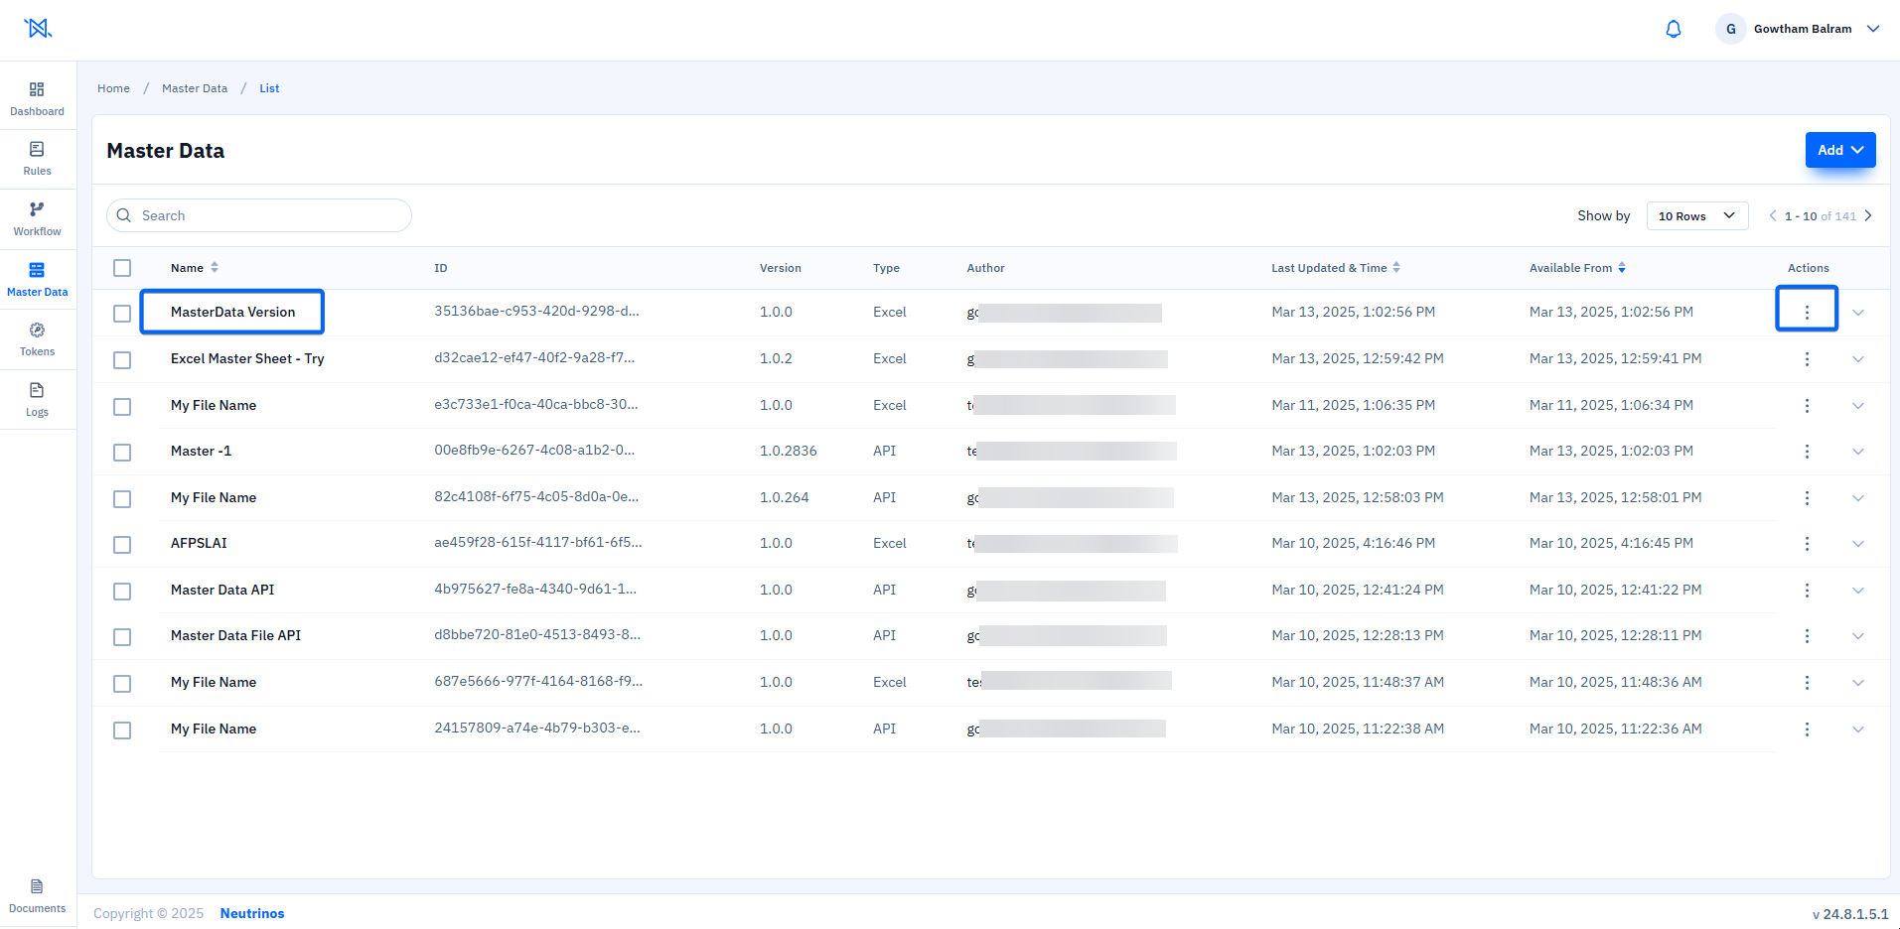The image size is (1900, 929).
Task: Expand the Master -1 row details
Action: [1858, 452]
